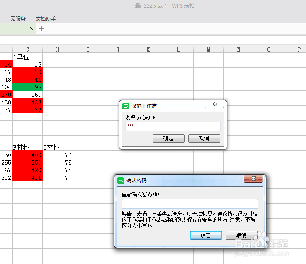306x264 pixels.
Task: Close the current document tab
Action: click(31, 28)
